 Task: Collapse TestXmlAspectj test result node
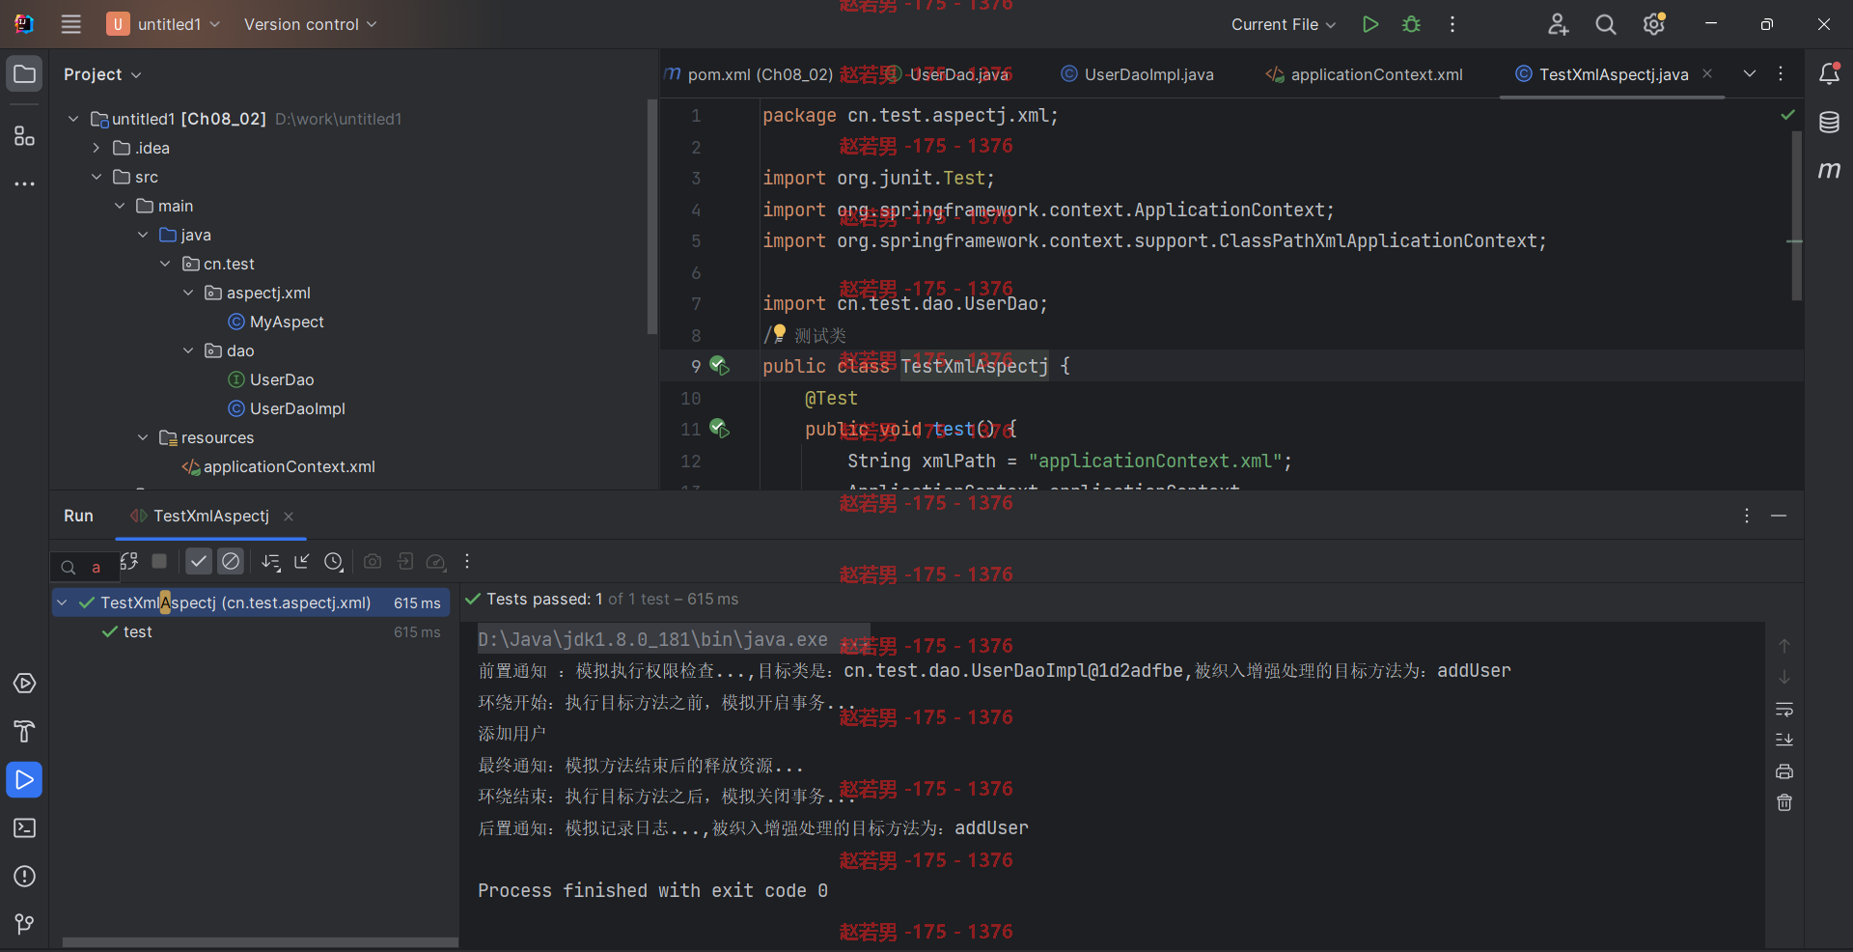(62, 602)
